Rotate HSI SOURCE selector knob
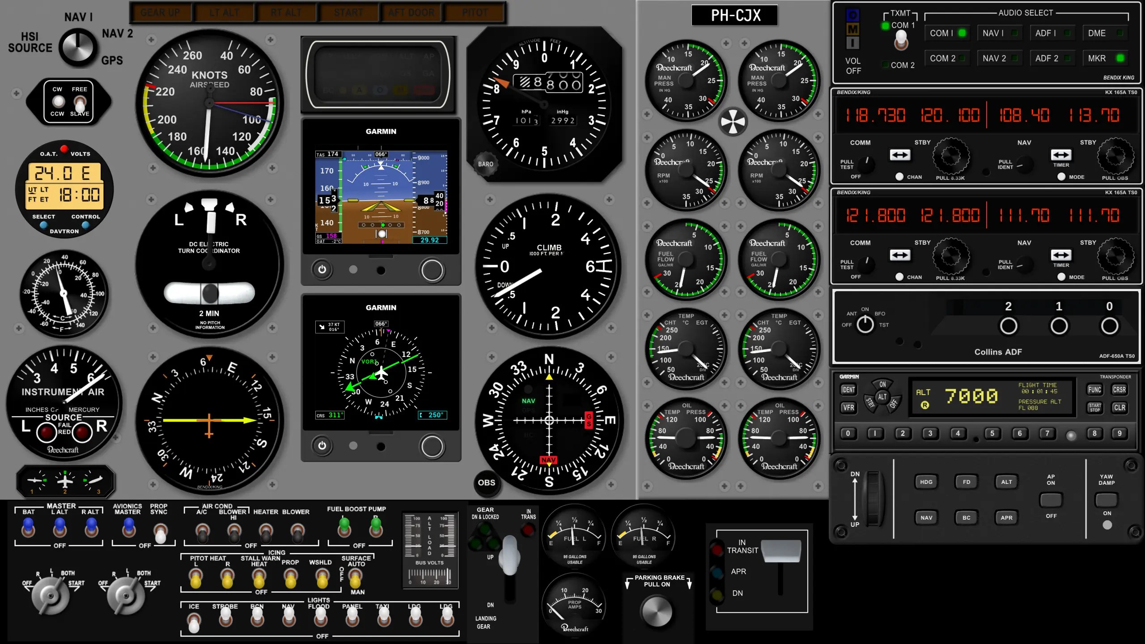The height and width of the screenshot is (644, 1145). click(78, 47)
